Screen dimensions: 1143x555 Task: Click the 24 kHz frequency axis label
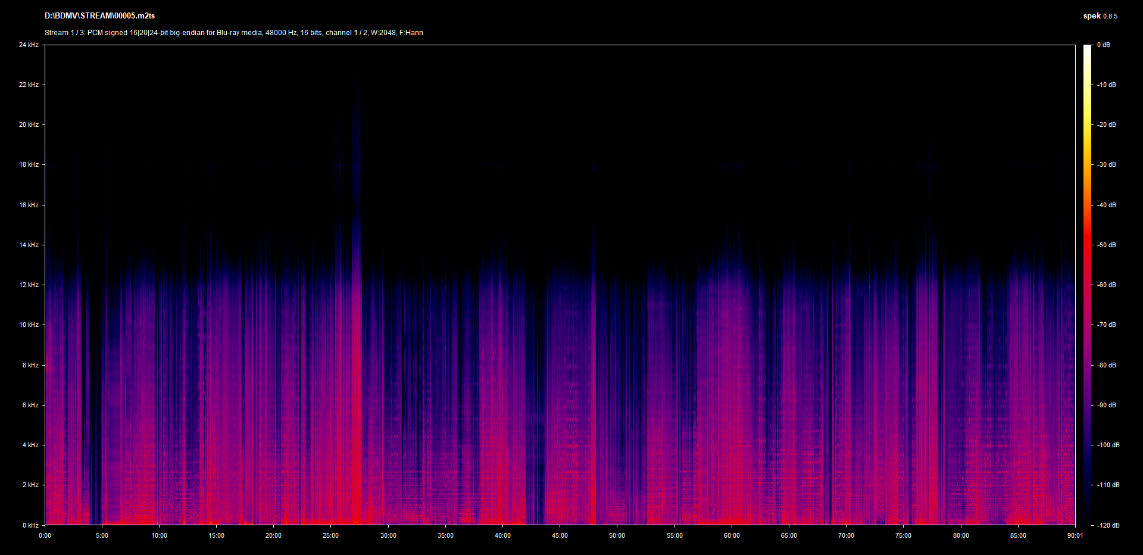(29, 45)
